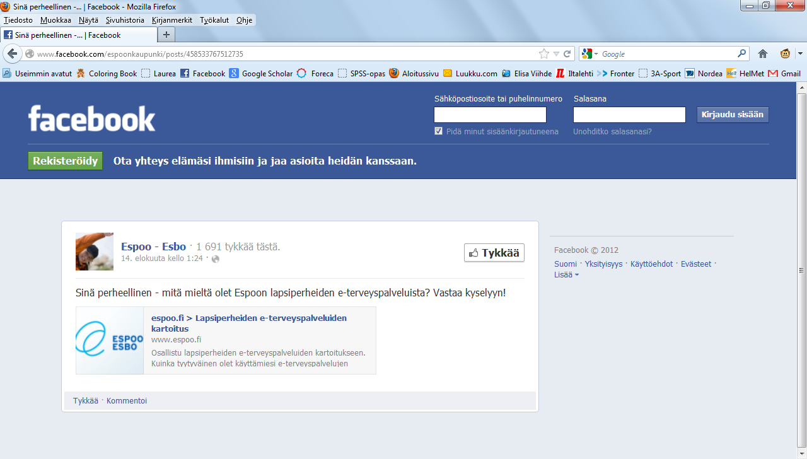This screenshot has width=807, height=459.
Task: Click the green Rekisteröidy button
Action: pos(66,161)
